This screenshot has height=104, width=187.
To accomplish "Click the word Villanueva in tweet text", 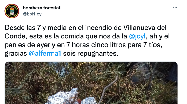I will tap(139, 28).
